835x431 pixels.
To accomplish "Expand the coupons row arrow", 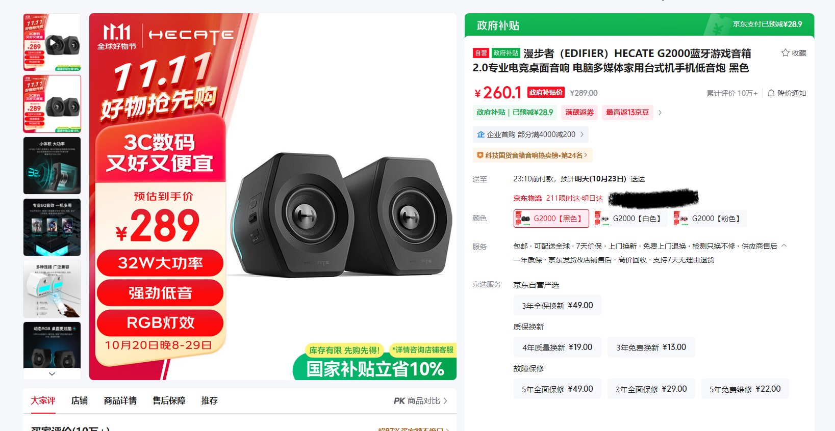I will point(660,113).
